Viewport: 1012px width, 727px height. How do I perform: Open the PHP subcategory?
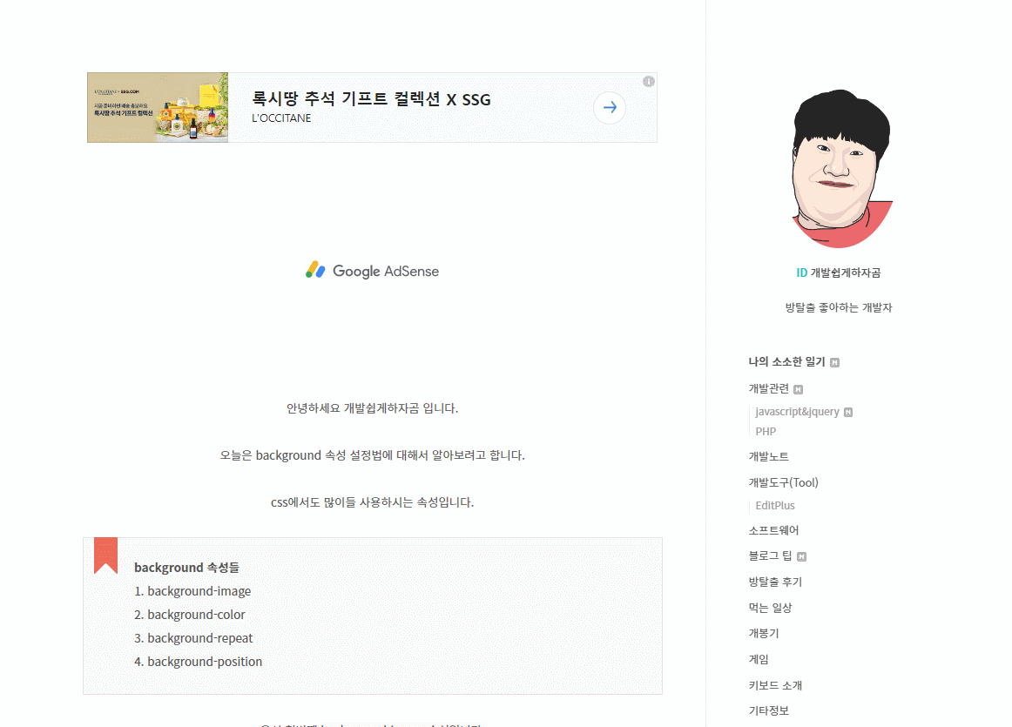pyautogui.click(x=766, y=432)
